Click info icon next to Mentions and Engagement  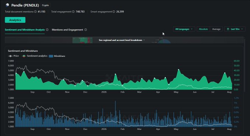pos(86,30)
